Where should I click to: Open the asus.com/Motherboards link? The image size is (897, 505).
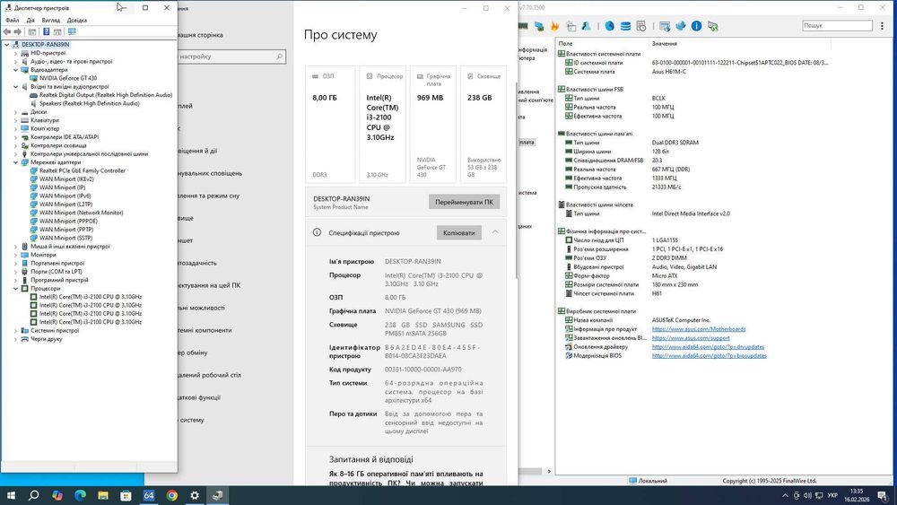pyautogui.click(x=699, y=329)
